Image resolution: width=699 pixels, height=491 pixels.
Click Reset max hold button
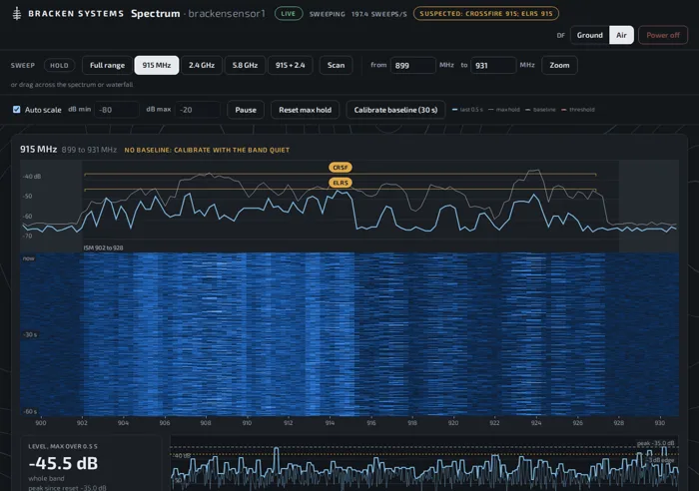click(x=305, y=110)
